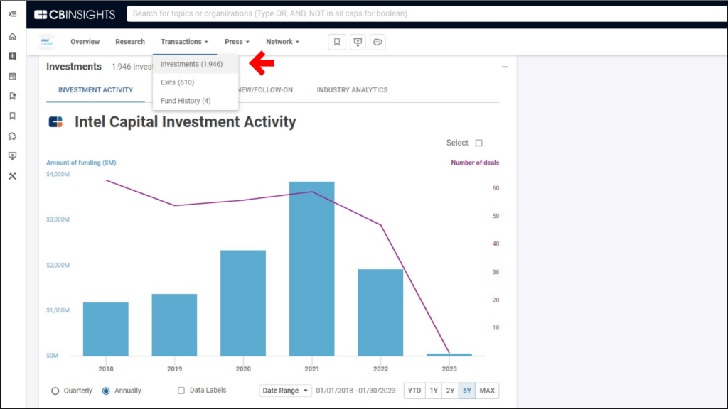Expand the sidebar hamburger menu
728x409 pixels.
pyautogui.click(x=13, y=14)
